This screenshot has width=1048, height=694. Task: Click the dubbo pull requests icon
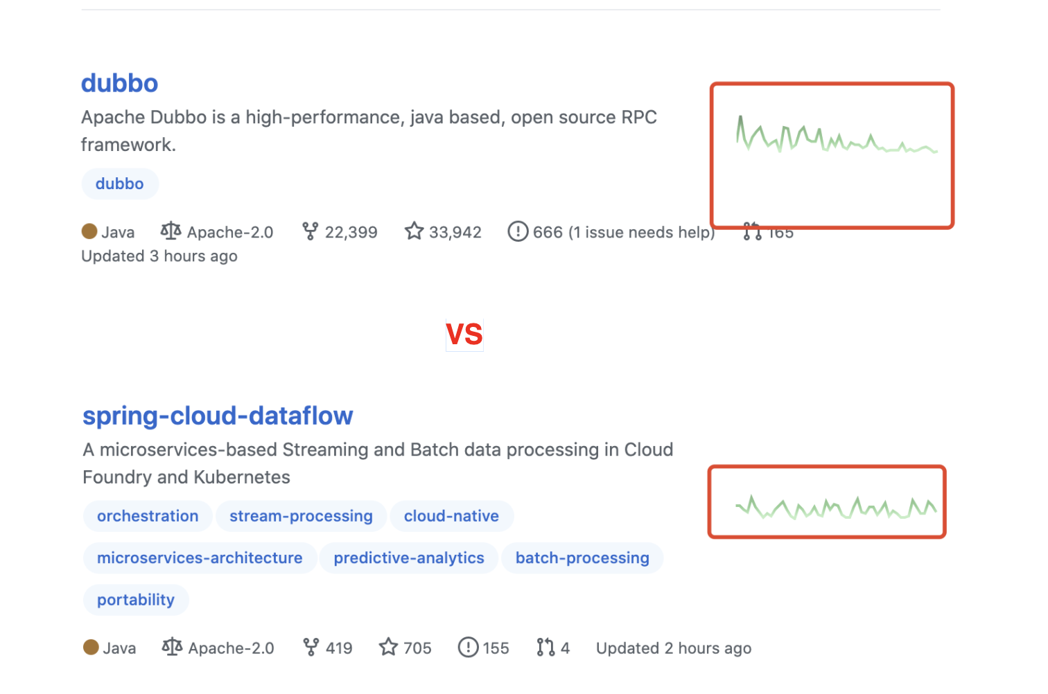(x=752, y=231)
